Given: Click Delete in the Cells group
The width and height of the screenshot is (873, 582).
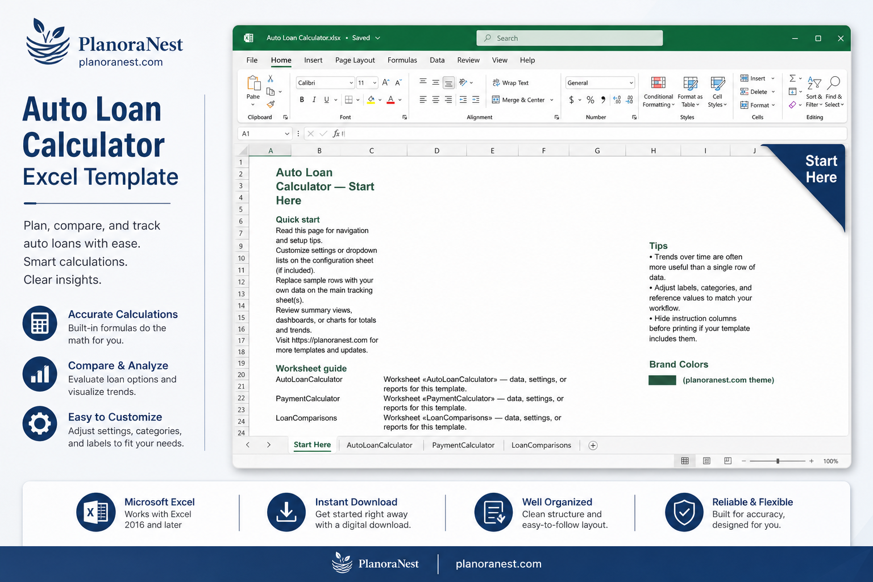Looking at the screenshot, I should pyautogui.click(x=757, y=92).
